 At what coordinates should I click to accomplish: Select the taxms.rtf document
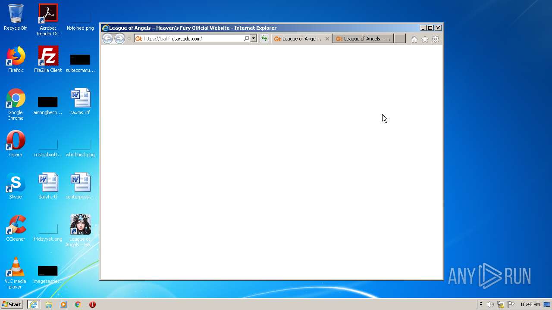[x=80, y=102]
